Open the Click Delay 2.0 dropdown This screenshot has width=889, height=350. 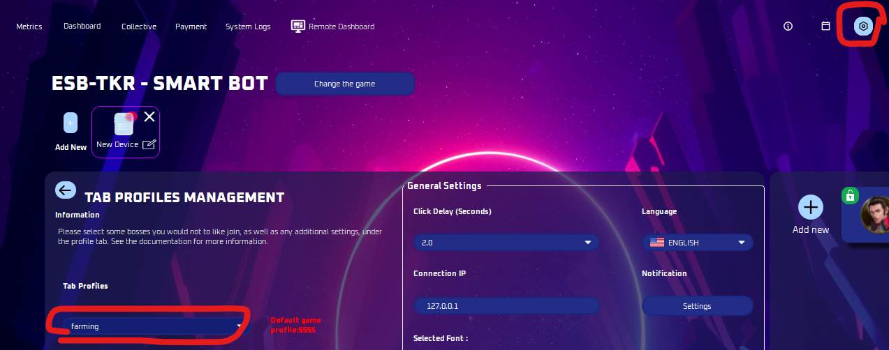506,243
